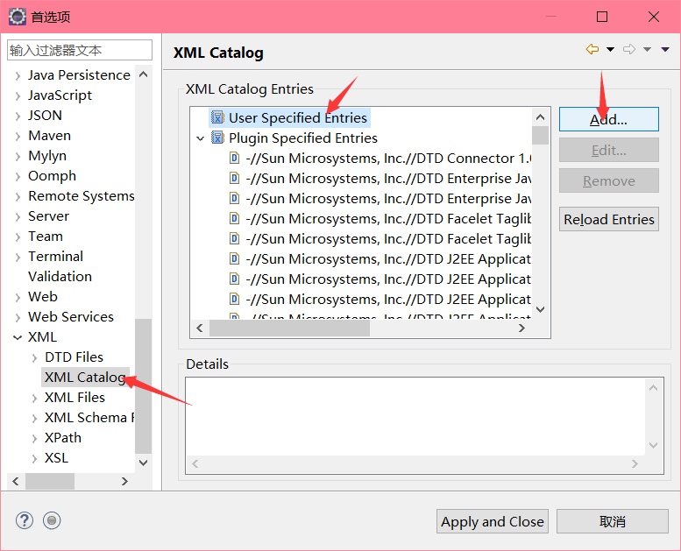
Task: Click the preferences tree scroll right arrow
Action: coord(124,481)
